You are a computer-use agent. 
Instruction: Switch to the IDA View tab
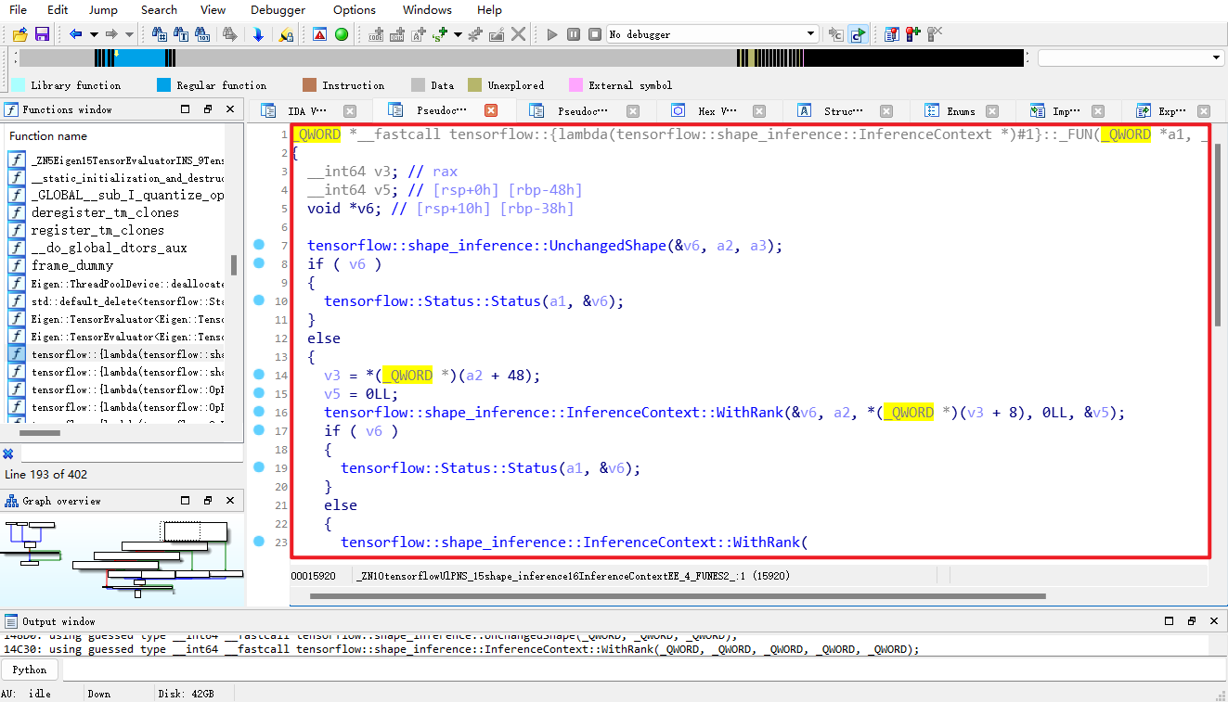(308, 110)
